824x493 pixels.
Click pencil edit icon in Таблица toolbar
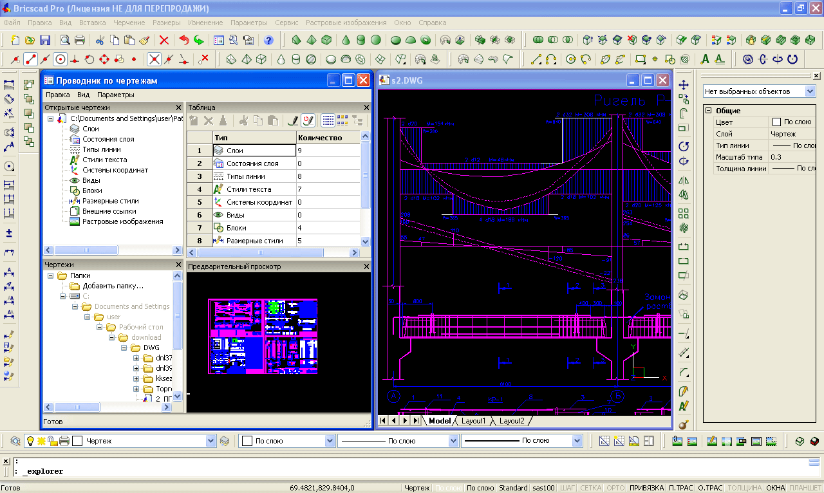pos(292,120)
